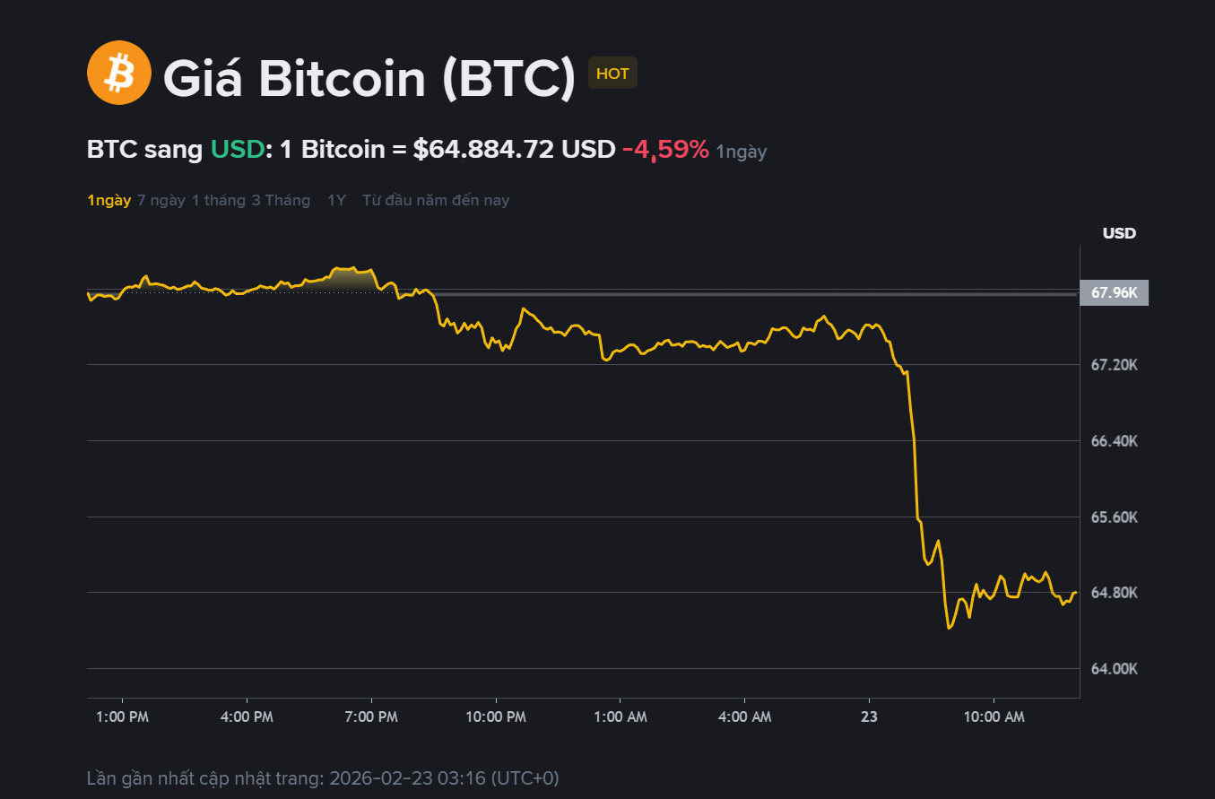Switch to the 1Y chart view
The image size is (1215, 799).
(336, 200)
